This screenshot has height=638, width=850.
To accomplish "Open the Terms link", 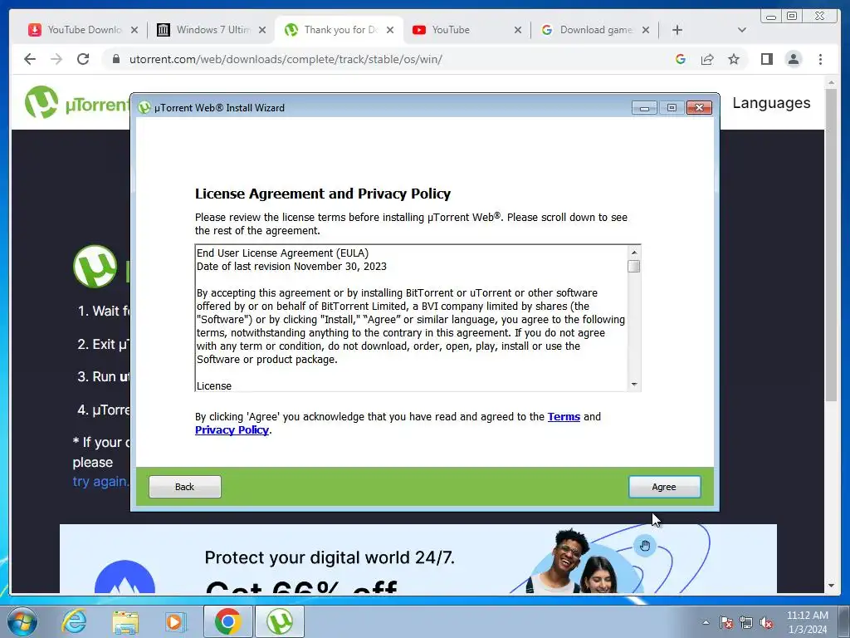I will pos(564,417).
